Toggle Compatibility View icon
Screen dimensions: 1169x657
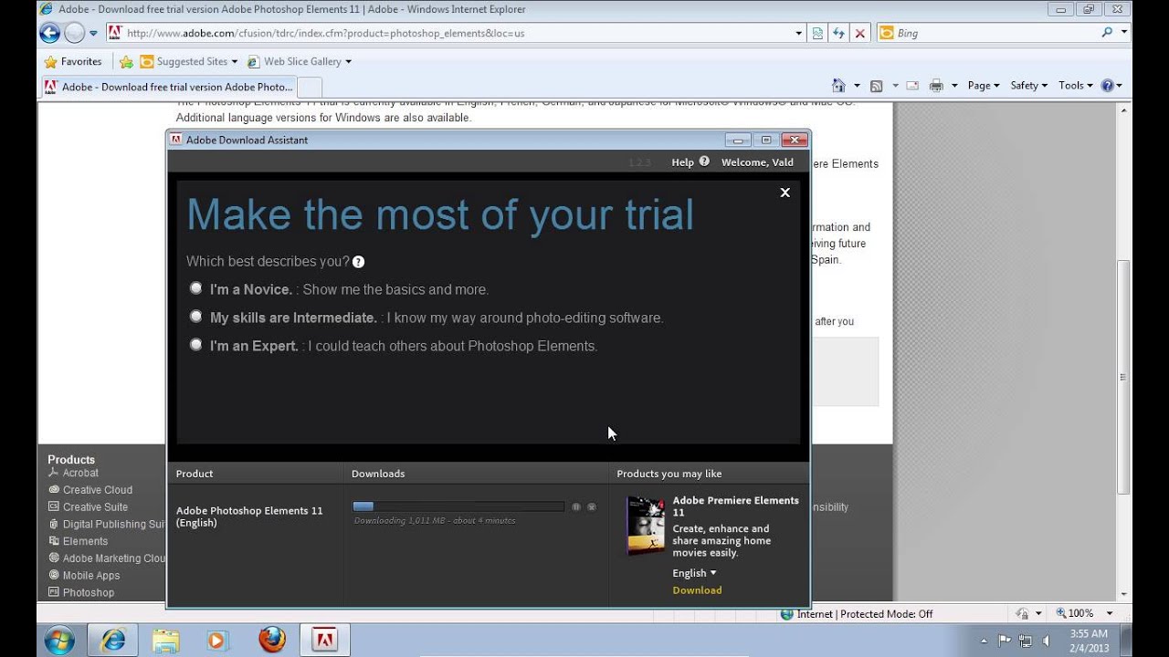817,33
